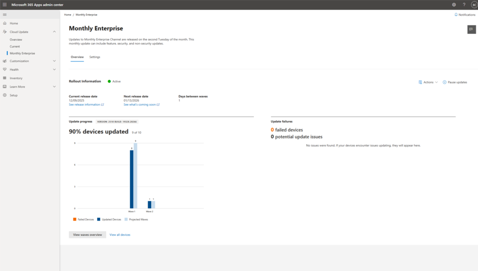
Task: Click external-link icon beside See release information
Action: point(102,105)
